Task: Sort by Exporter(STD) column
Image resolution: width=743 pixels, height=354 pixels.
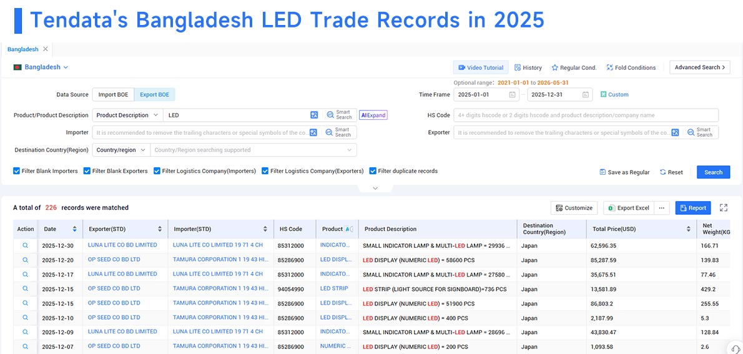Action: click(160, 229)
